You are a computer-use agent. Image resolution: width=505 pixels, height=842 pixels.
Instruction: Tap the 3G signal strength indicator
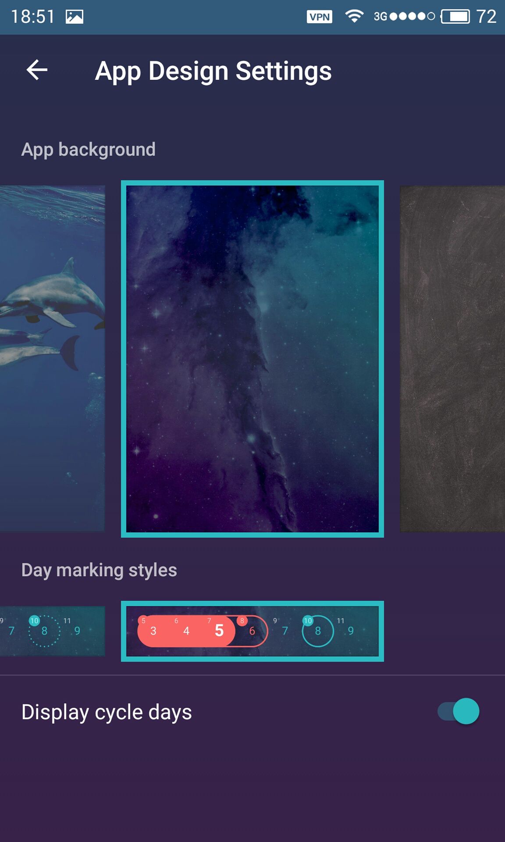(x=404, y=17)
